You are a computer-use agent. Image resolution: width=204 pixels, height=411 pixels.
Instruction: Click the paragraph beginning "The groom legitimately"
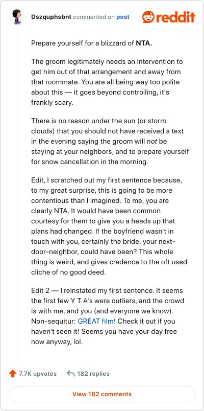(x=107, y=82)
